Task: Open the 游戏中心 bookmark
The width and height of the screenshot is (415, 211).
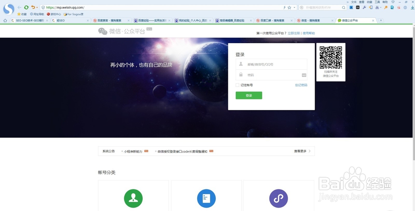Action: 54,14
